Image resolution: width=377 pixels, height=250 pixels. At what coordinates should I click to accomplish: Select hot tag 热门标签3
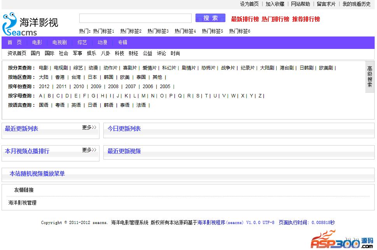tap(158, 31)
